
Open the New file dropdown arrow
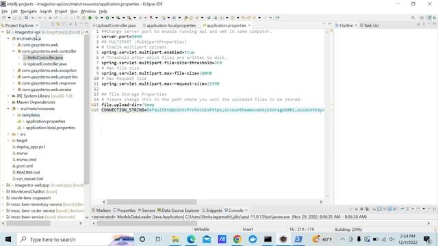click(x=9, y=18)
